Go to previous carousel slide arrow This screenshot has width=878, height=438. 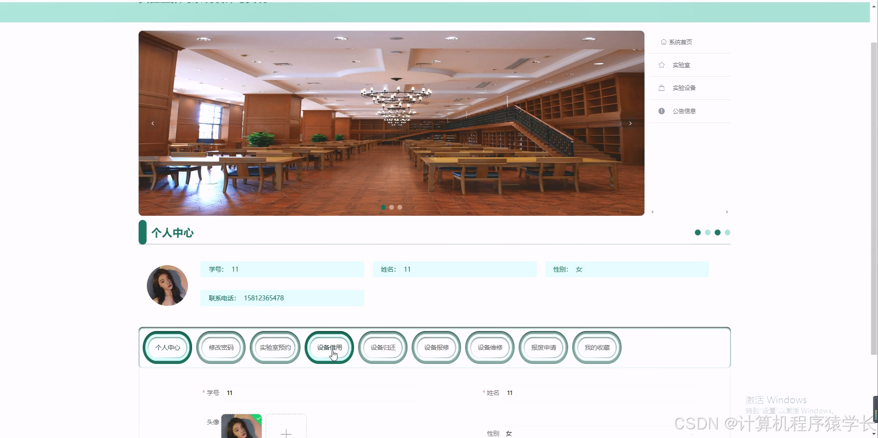(x=153, y=123)
